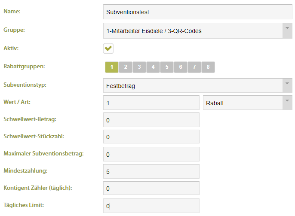Click the Kontingent Zähler (täglich) field
This screenshot has width=295, height=216.
[151, 188]
